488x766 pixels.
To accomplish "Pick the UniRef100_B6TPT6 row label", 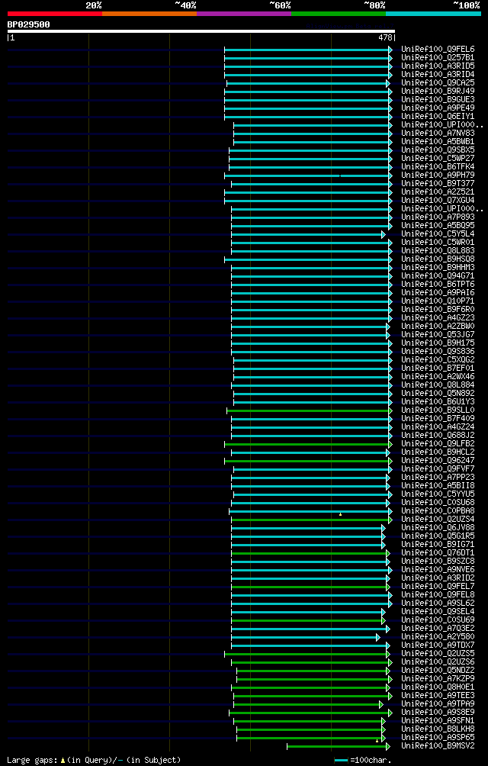I will click(x=438, y=285).
